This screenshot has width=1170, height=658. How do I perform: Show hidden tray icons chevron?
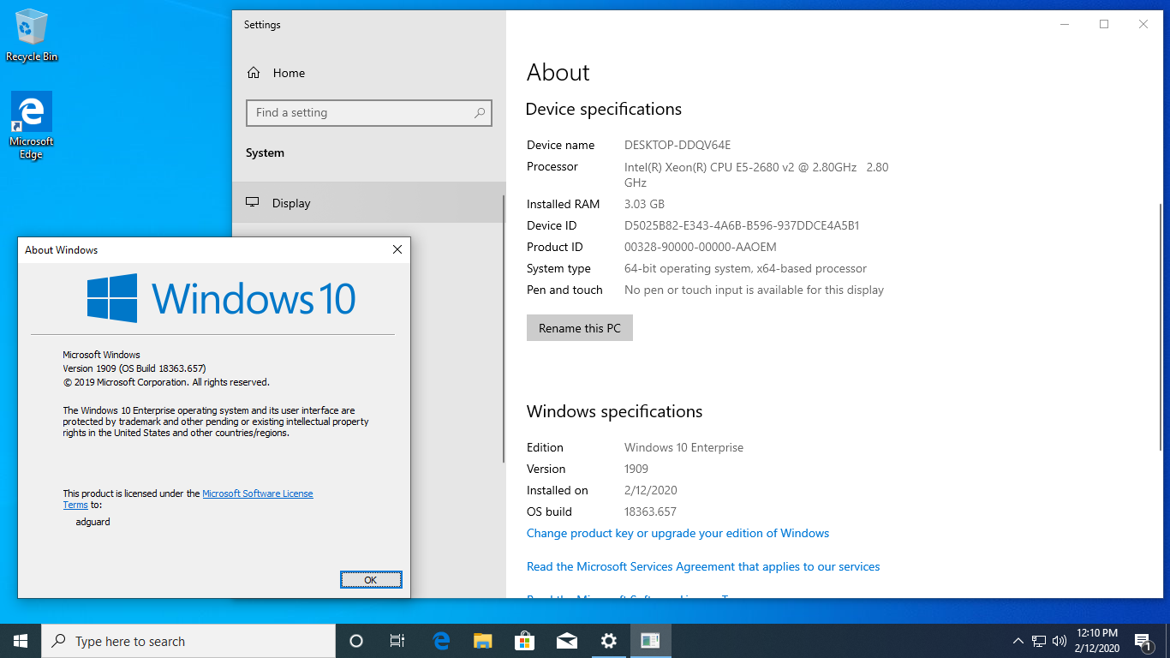(1018, 641)
